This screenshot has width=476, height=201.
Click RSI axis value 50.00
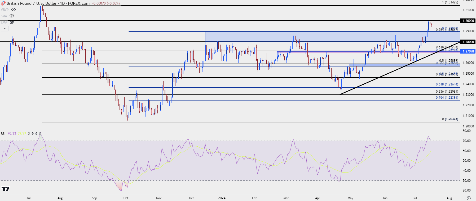[x=467, y=161]
